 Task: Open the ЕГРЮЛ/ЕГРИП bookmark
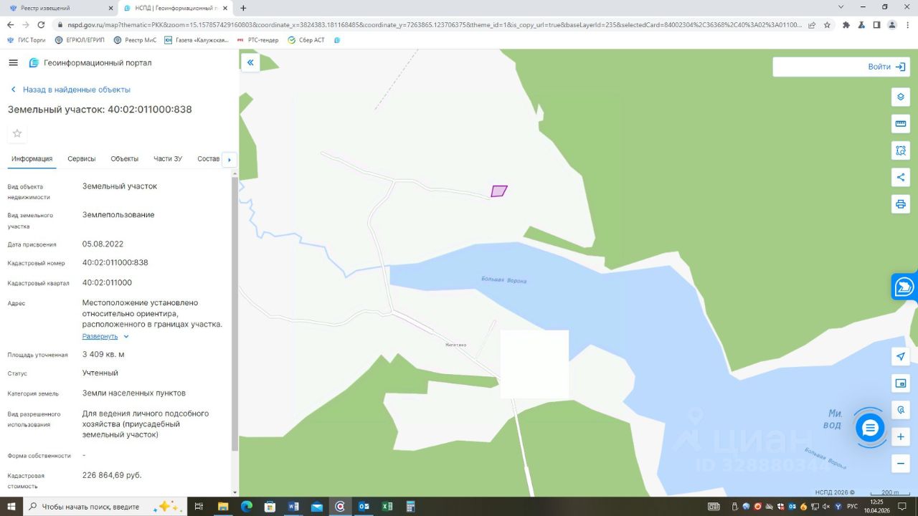pos(80,40)
